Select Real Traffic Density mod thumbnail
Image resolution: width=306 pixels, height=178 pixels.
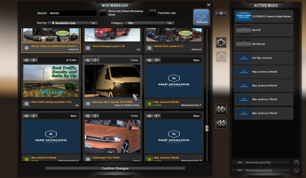coord(51,81)
